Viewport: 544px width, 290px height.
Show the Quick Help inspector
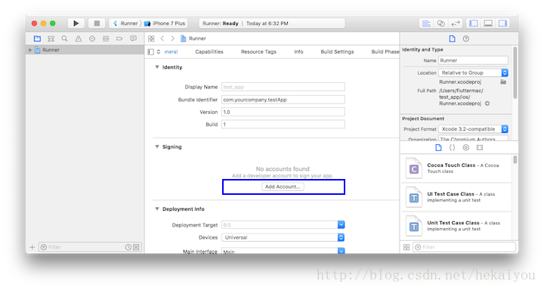click(x=466, y=39)
